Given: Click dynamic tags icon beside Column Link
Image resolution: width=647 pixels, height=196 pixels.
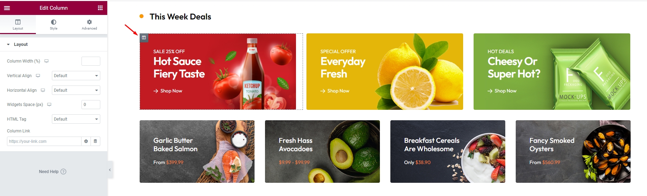Looking at the screenshot, I should [x=95, y=141].
